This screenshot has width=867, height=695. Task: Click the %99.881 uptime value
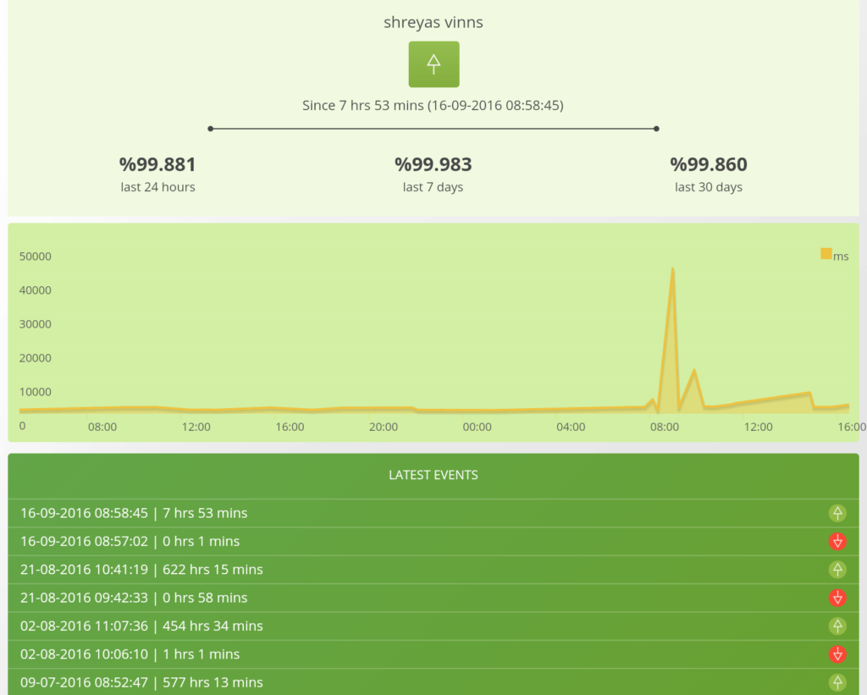pos(157,164)
